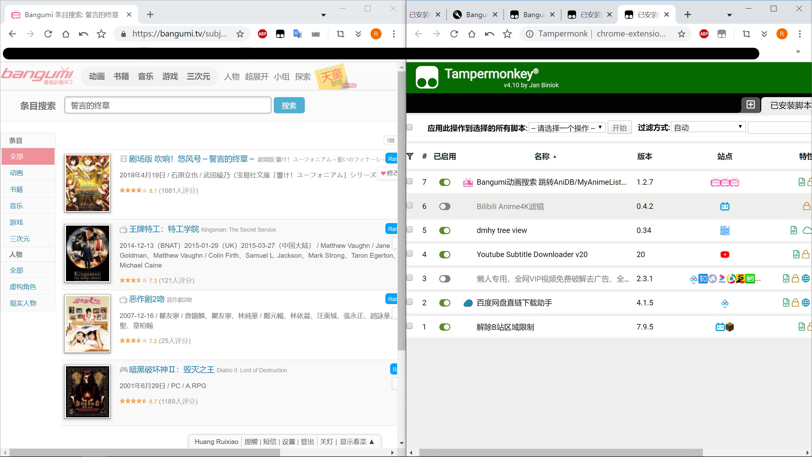Open the tab list dropdown arrow in left browser

pyautogui.click(x=324, y=15)
